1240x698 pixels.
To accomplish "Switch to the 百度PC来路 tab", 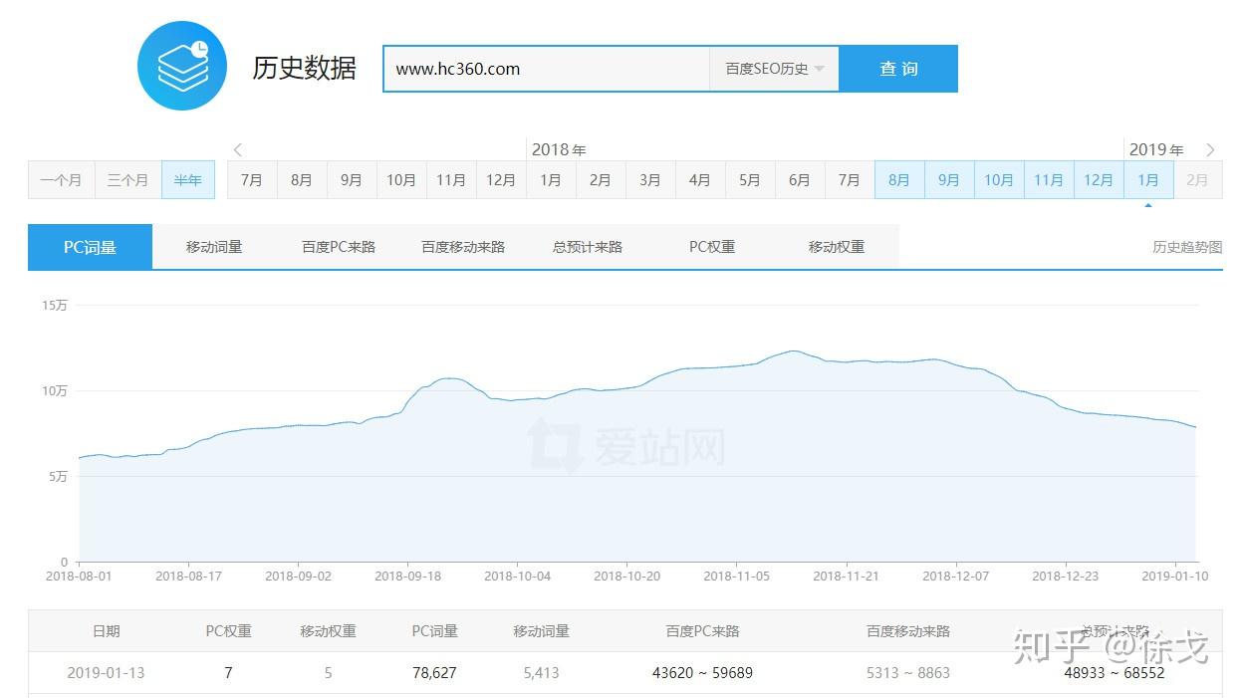I will (x=339, y=247).
